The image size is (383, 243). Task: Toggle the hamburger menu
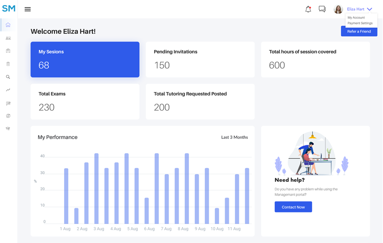[28, 9]
